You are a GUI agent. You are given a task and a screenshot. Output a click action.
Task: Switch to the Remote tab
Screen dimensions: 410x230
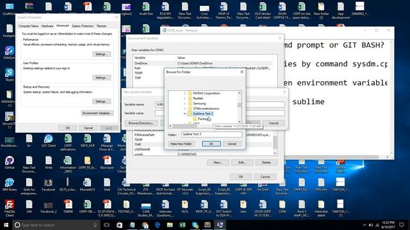click(x=101, y=26)
